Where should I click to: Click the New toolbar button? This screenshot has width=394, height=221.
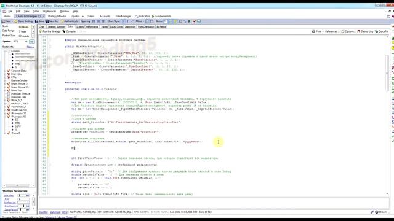pyautogui.click(x=7, y=21)
